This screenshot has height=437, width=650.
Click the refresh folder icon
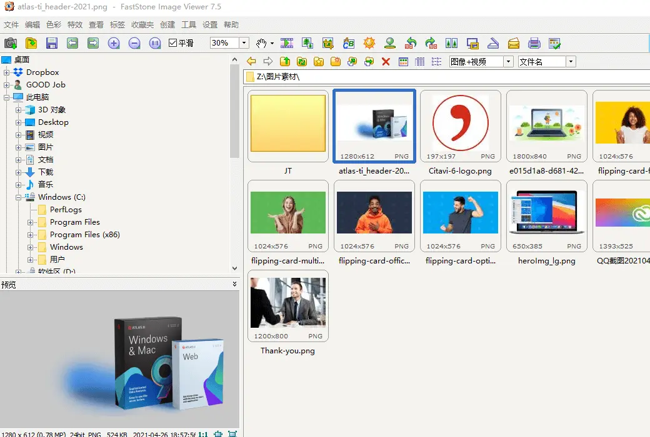tap(302, 62)
